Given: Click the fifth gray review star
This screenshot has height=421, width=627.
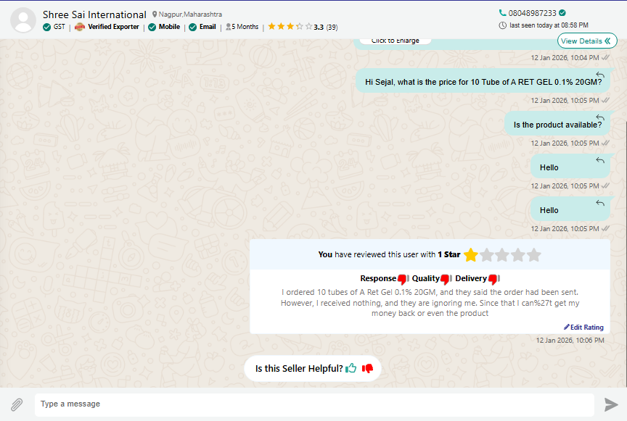Looking at the screenshot, I should pos(534,255).
